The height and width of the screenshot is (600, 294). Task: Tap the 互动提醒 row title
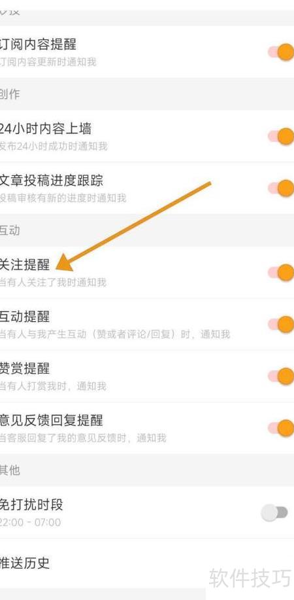click(25, 317)
